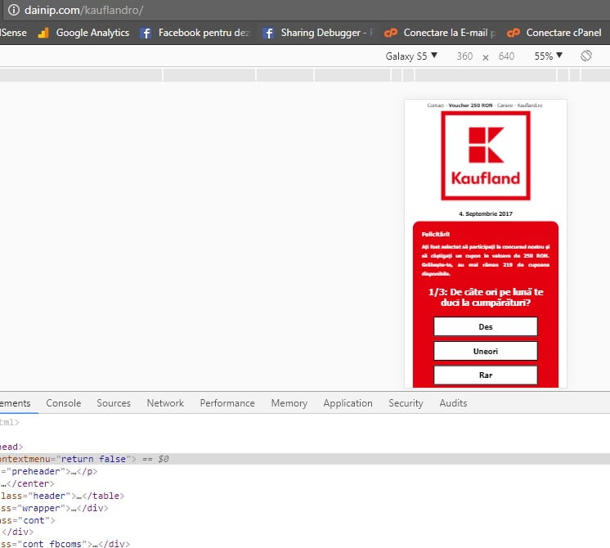The height and width of the screenshot is (548, 610).
Task: Click the Google Analytics bookmark label
Action: [92, 33]
